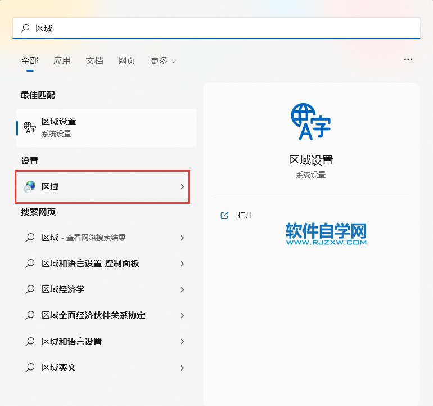Click 打开 to launch region settings

(245, 215)
